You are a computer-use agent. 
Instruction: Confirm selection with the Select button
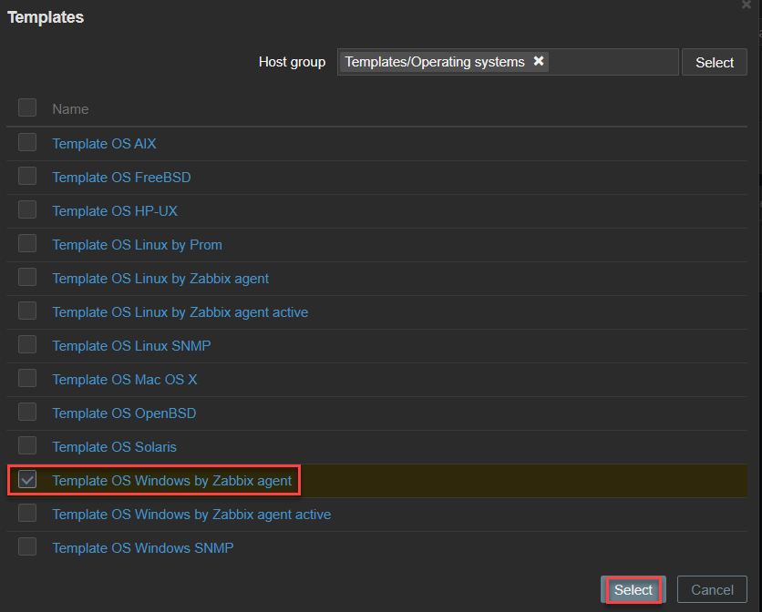tap(633, 589)
